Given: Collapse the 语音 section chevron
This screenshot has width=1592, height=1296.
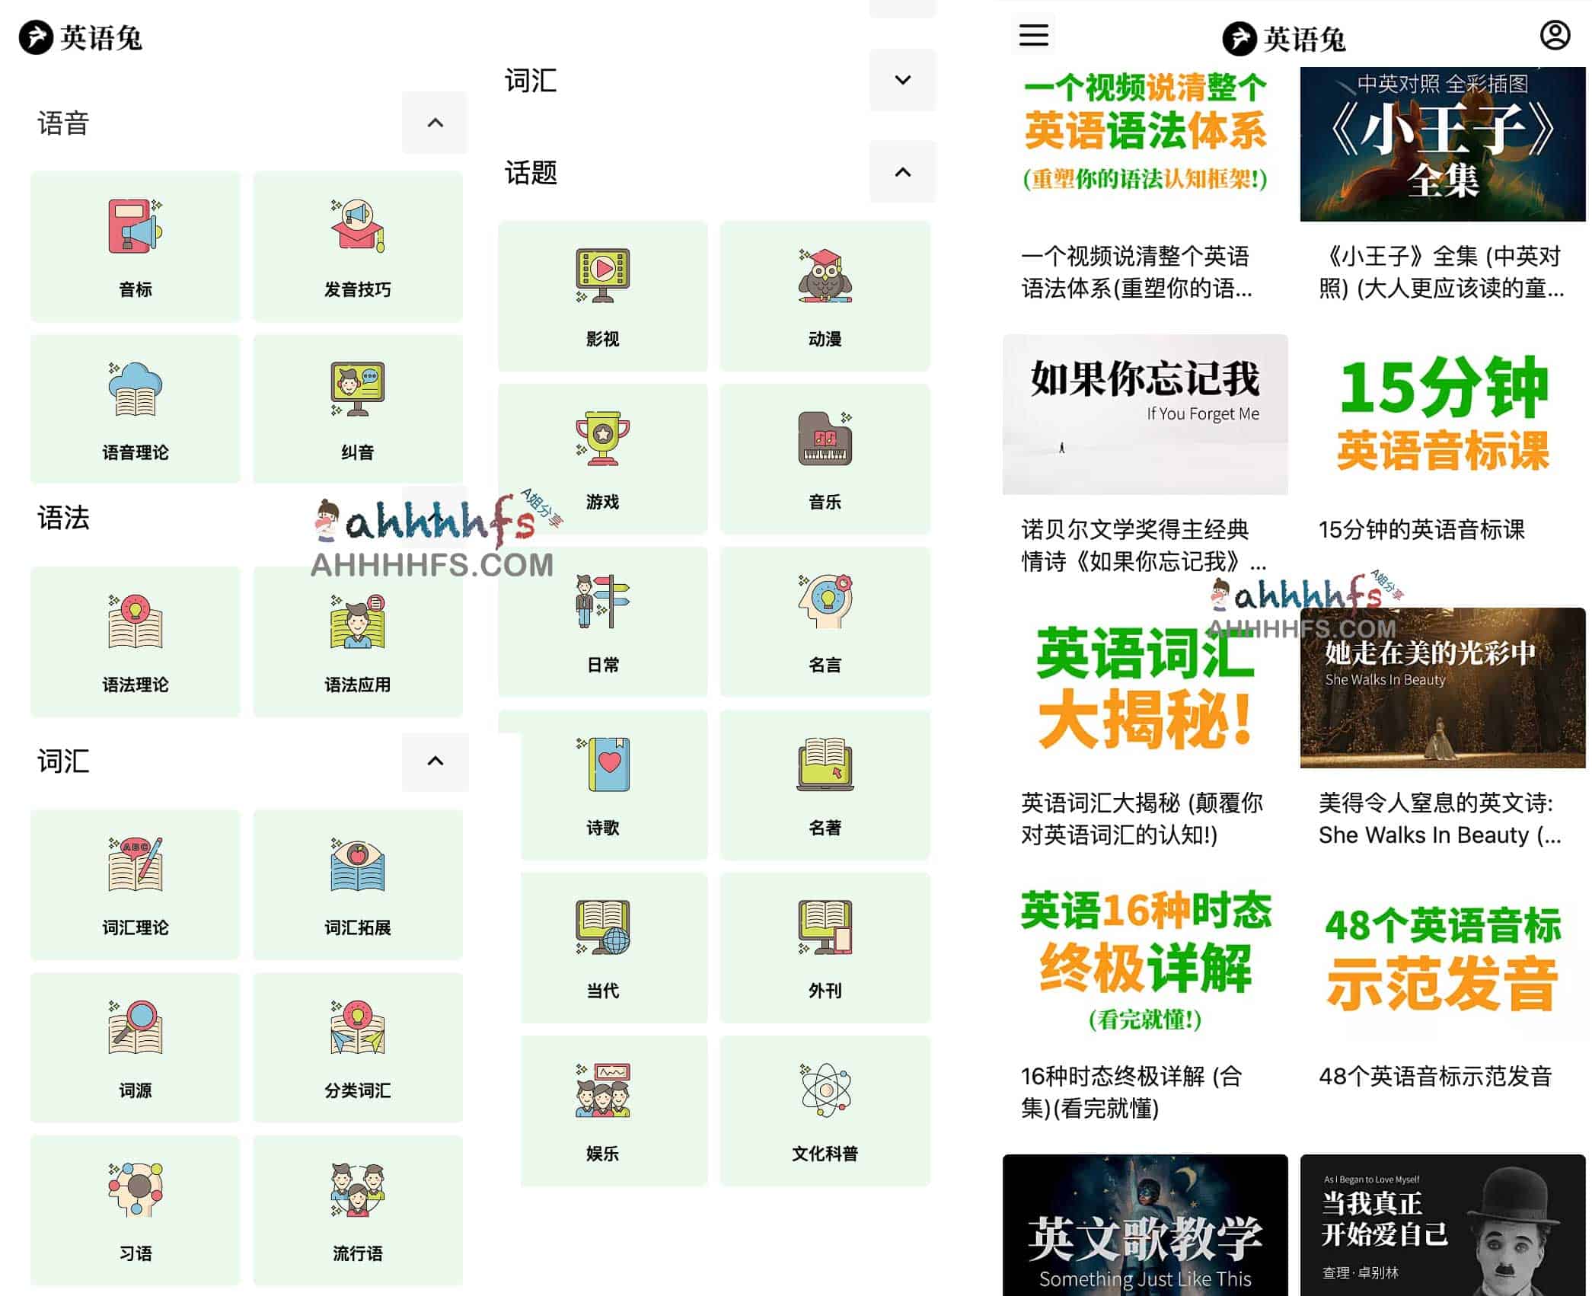Looking at the screenshot, I should [435, 123].
